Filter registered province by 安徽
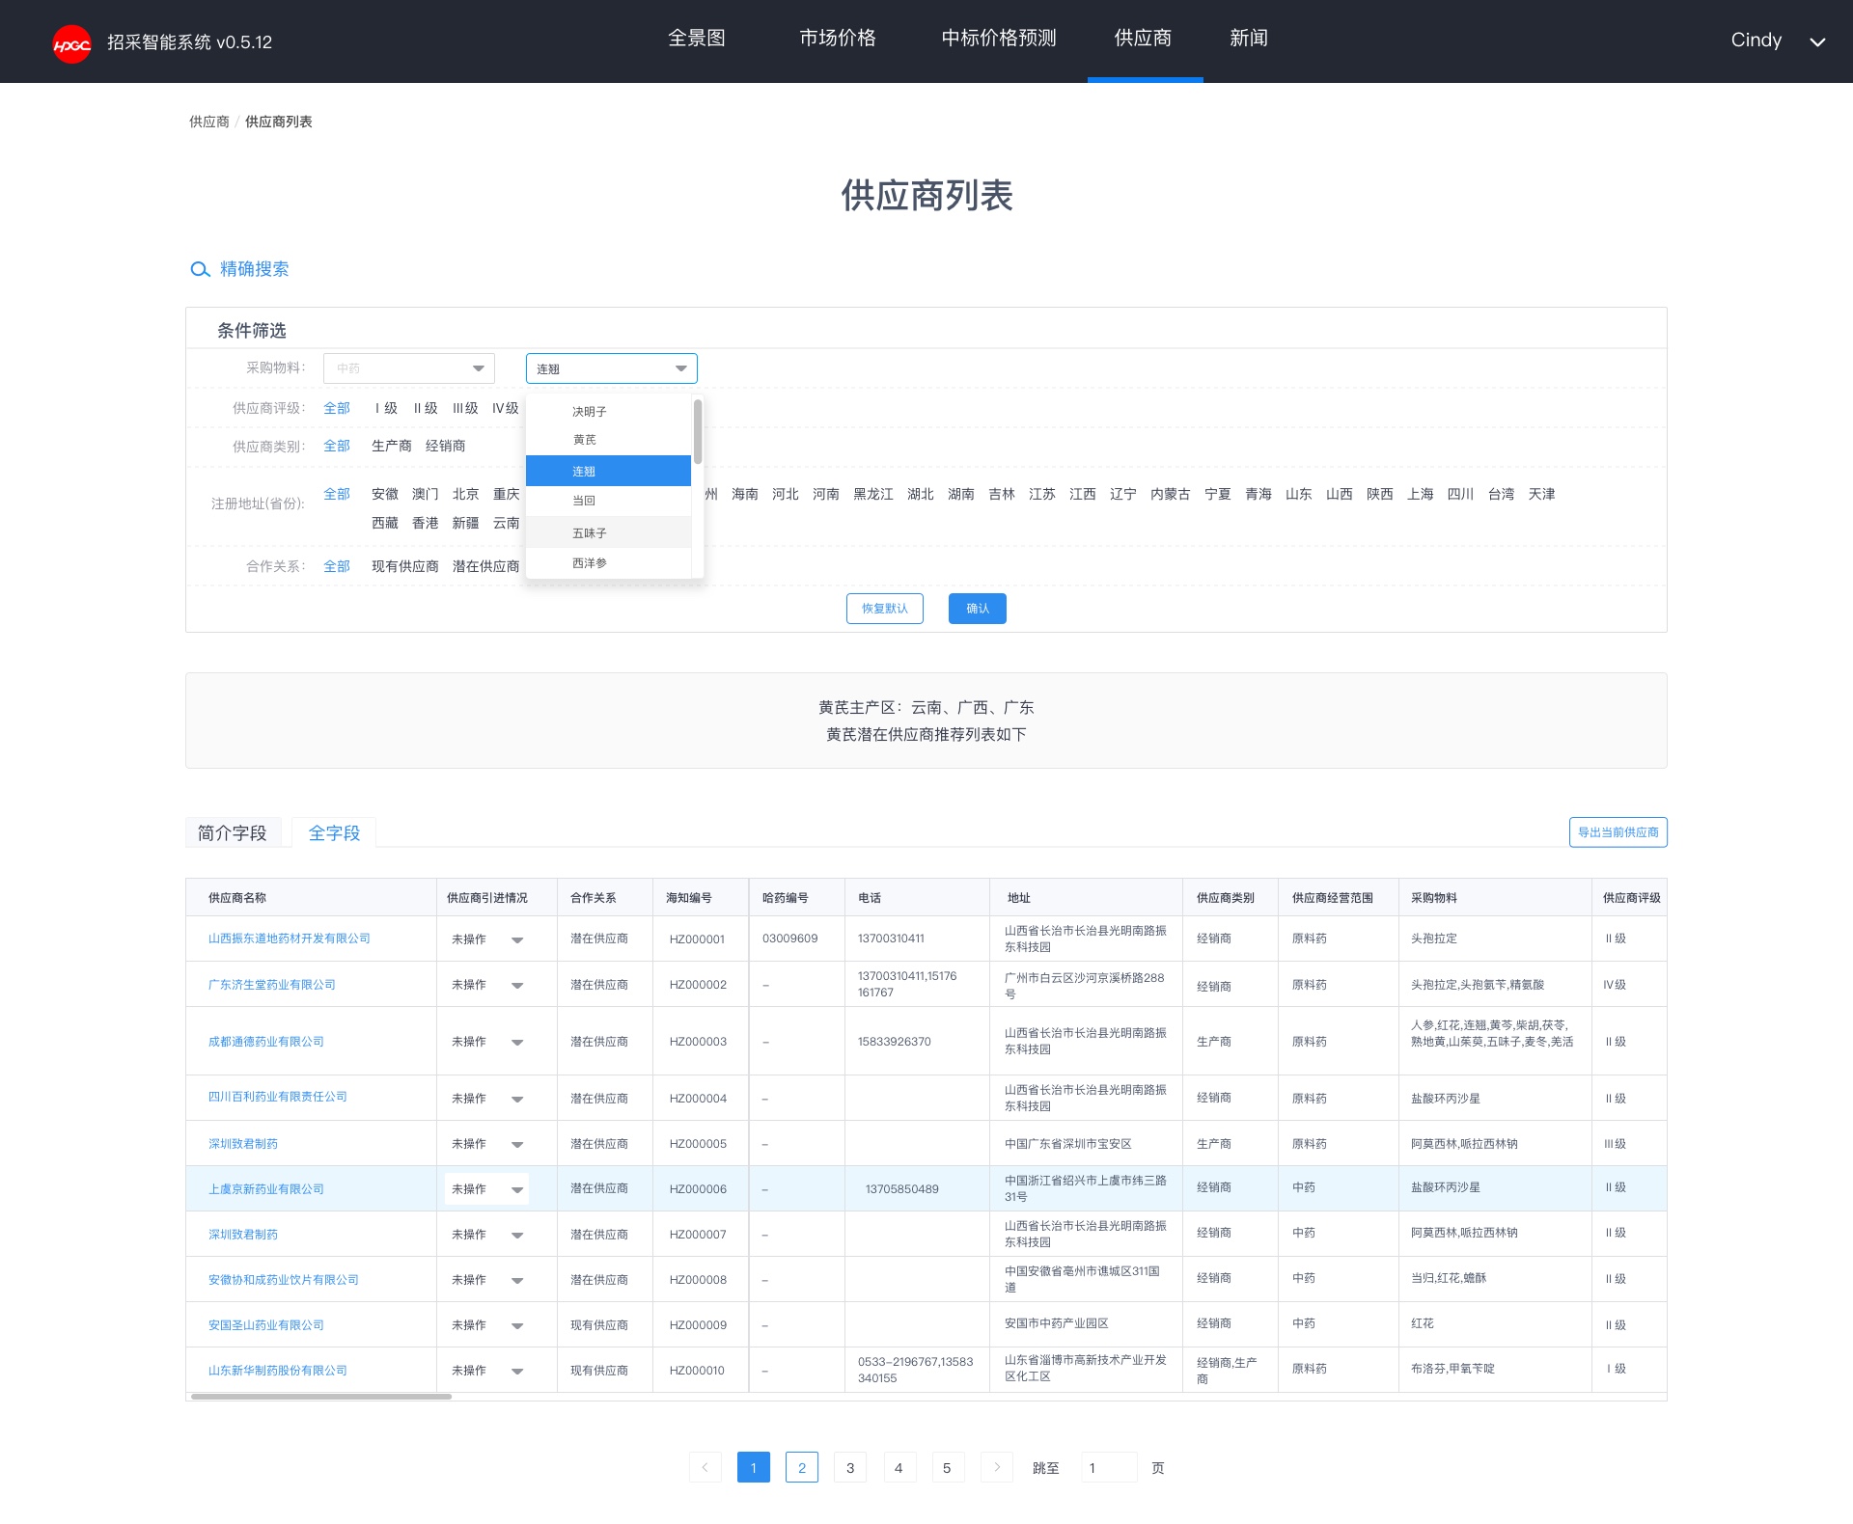This screenshot has width=1853, height=1524. 385,494
